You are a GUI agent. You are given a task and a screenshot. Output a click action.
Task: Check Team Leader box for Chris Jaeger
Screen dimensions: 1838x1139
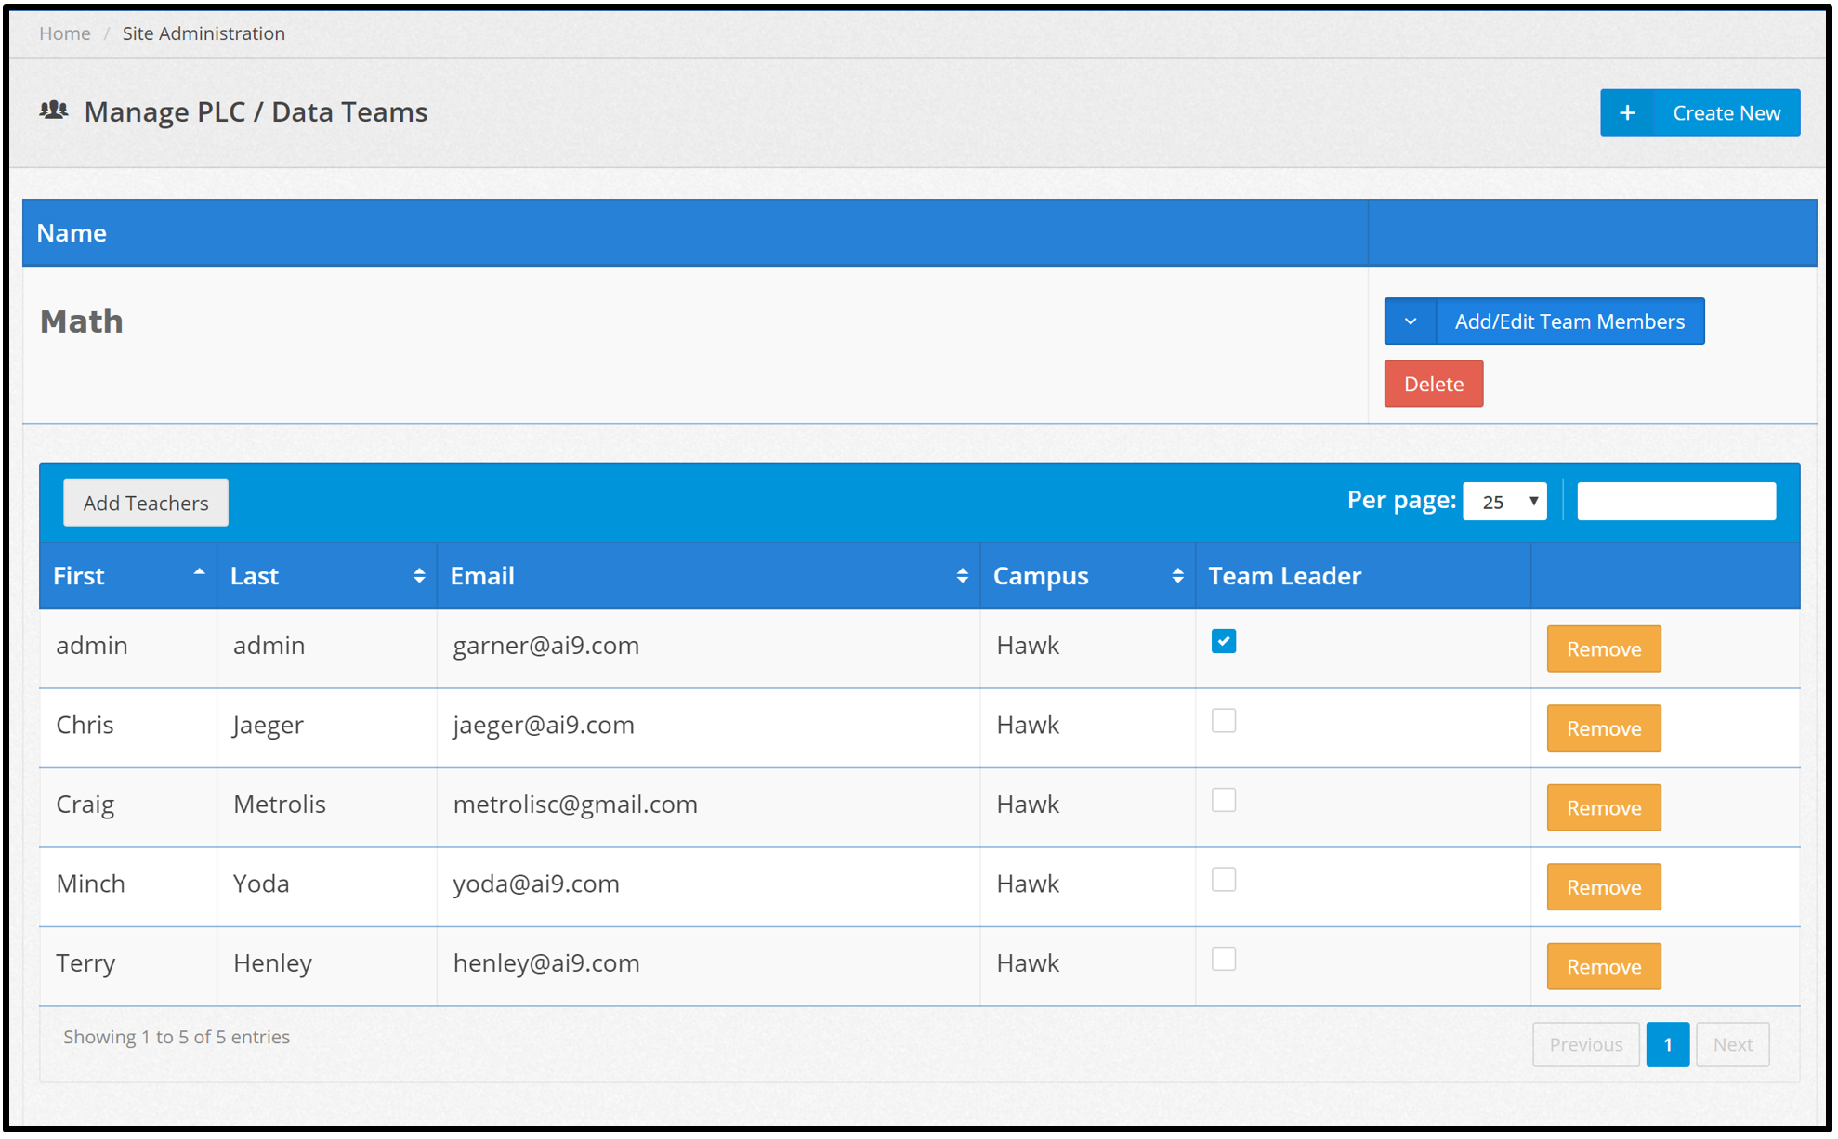1223,721
